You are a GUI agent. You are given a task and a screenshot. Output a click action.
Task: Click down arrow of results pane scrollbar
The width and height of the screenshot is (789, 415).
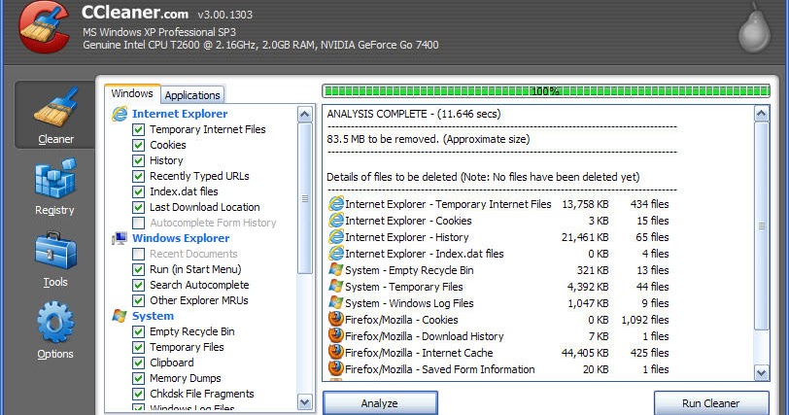(762, 373)
